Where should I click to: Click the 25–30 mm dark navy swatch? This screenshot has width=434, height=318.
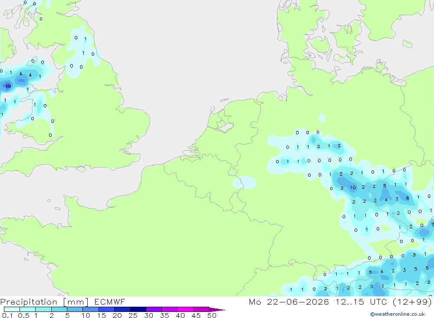[138, 309]
